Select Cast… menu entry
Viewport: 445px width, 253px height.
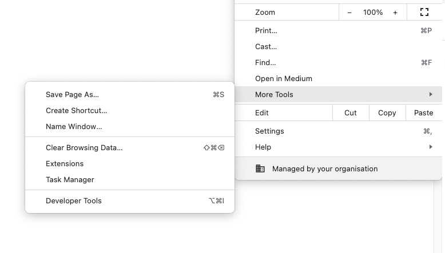pyautogui.click(x=339, y=46)
